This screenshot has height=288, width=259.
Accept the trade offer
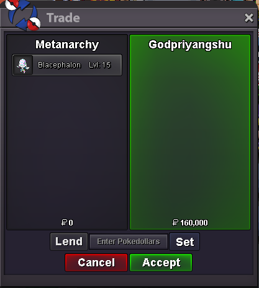161,263
